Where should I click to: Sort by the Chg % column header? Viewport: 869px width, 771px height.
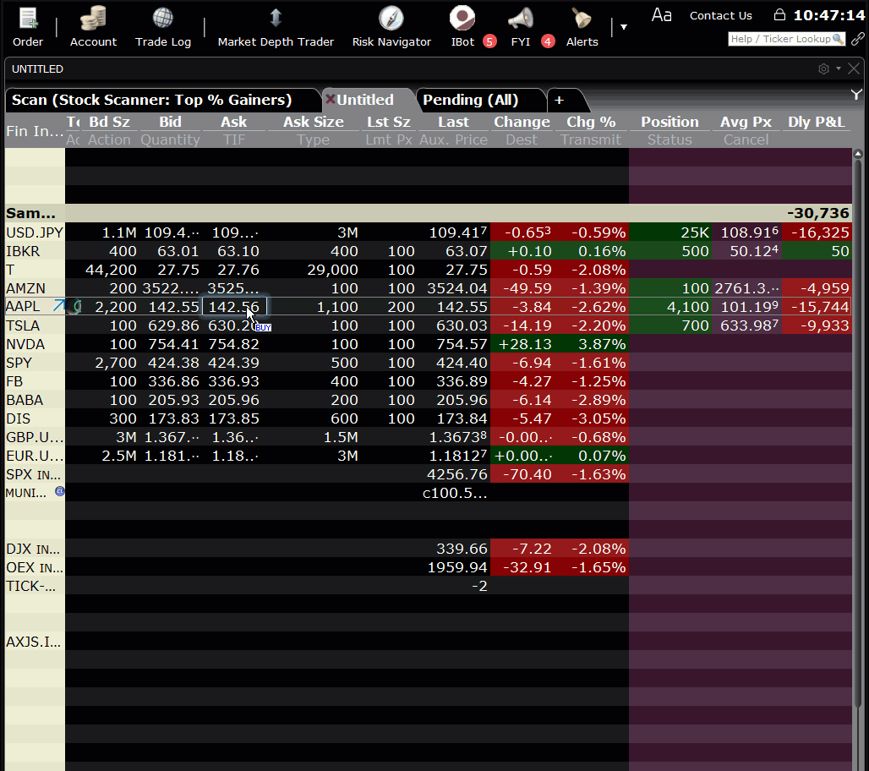tap(591, 122)
